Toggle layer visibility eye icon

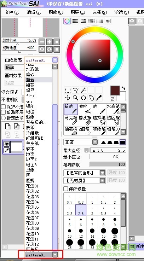pyautogui.click(x=6, y=144)
